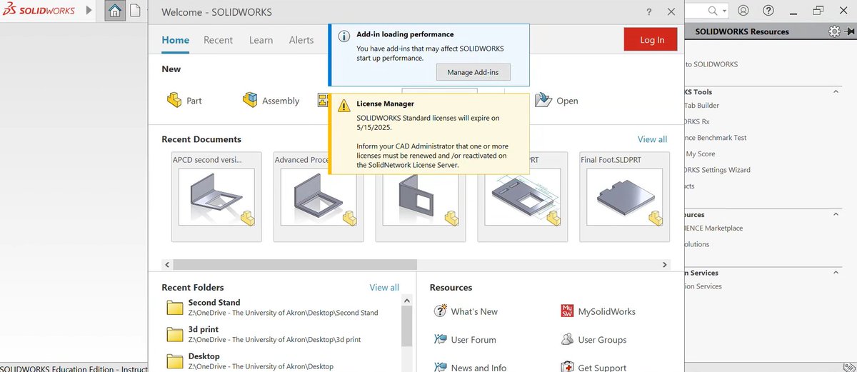Open What's New resource
Viewport: 857px width, 372px height.
point(466,311)
